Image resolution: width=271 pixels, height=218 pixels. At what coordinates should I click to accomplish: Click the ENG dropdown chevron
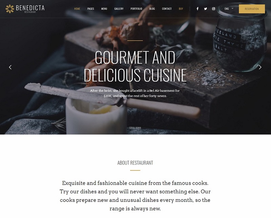[x=232, y=8]
